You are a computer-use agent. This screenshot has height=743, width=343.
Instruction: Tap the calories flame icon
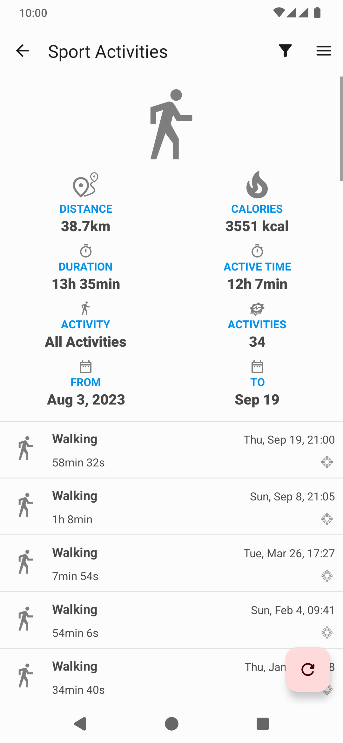[x=257, y=184]
